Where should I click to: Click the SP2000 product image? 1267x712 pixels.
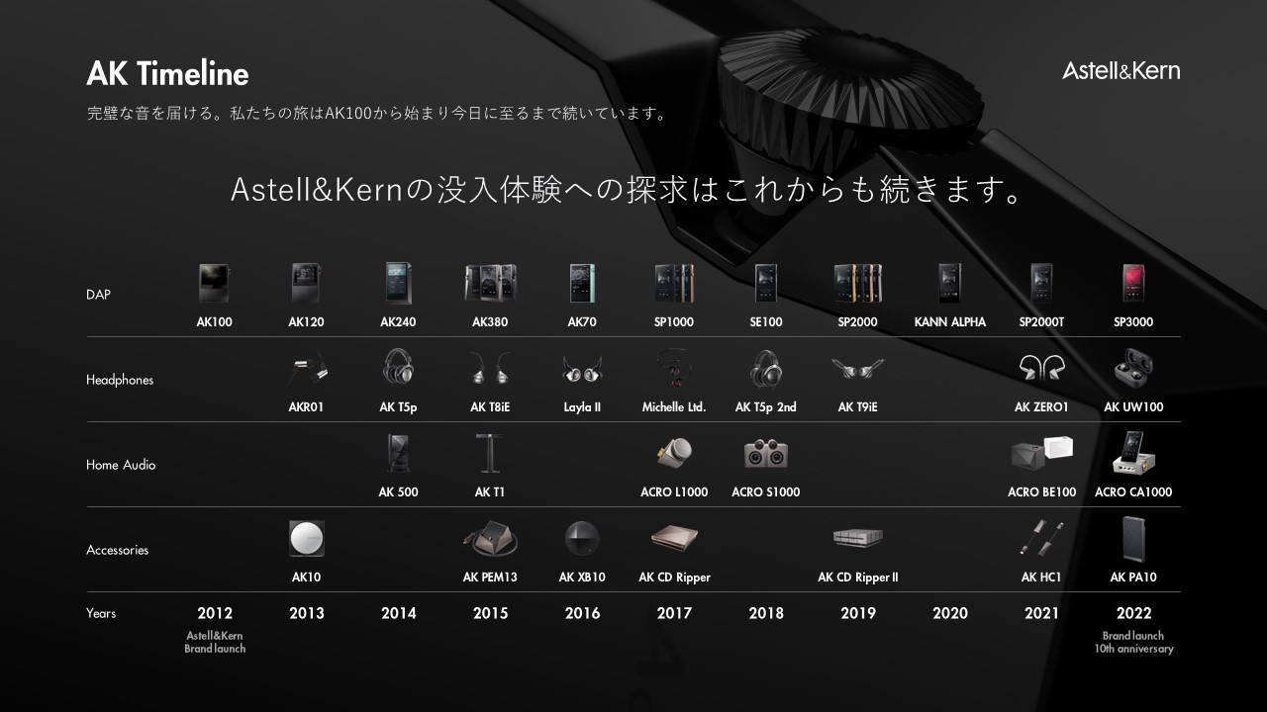point(858,284)
